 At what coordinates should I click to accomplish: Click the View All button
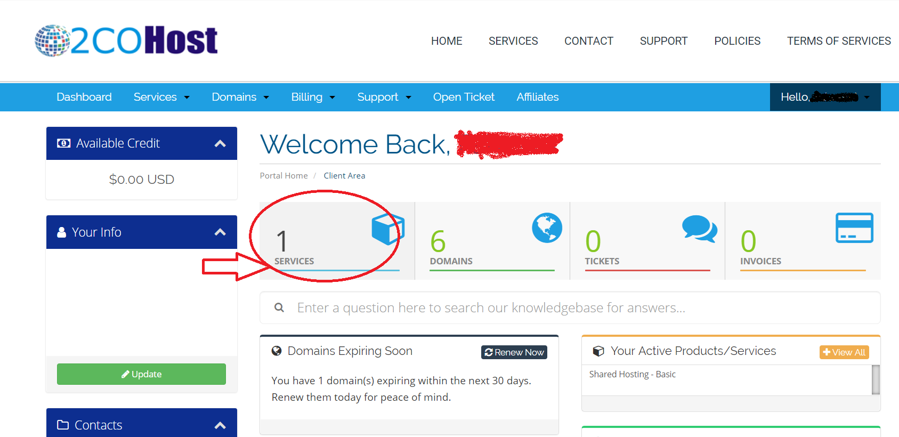[844, 352]
